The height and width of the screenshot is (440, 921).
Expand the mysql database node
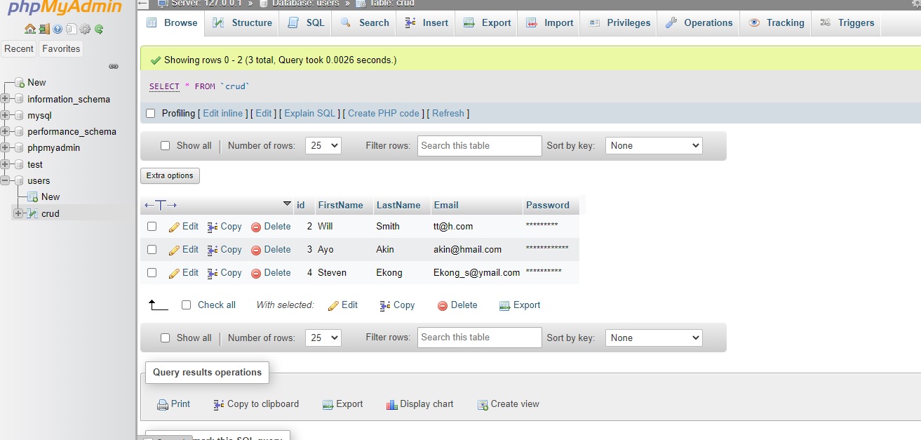coord(6,115)
